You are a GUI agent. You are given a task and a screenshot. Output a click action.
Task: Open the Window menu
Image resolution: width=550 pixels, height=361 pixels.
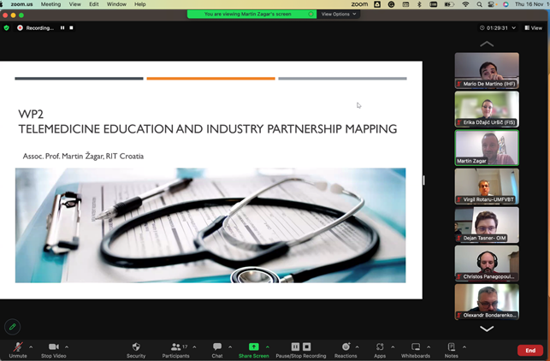116,4
